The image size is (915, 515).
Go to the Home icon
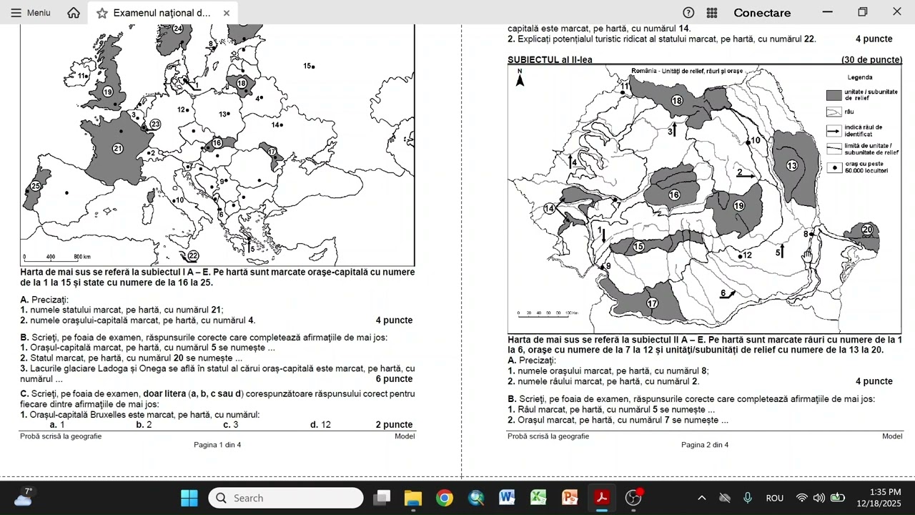coord(74,13)
